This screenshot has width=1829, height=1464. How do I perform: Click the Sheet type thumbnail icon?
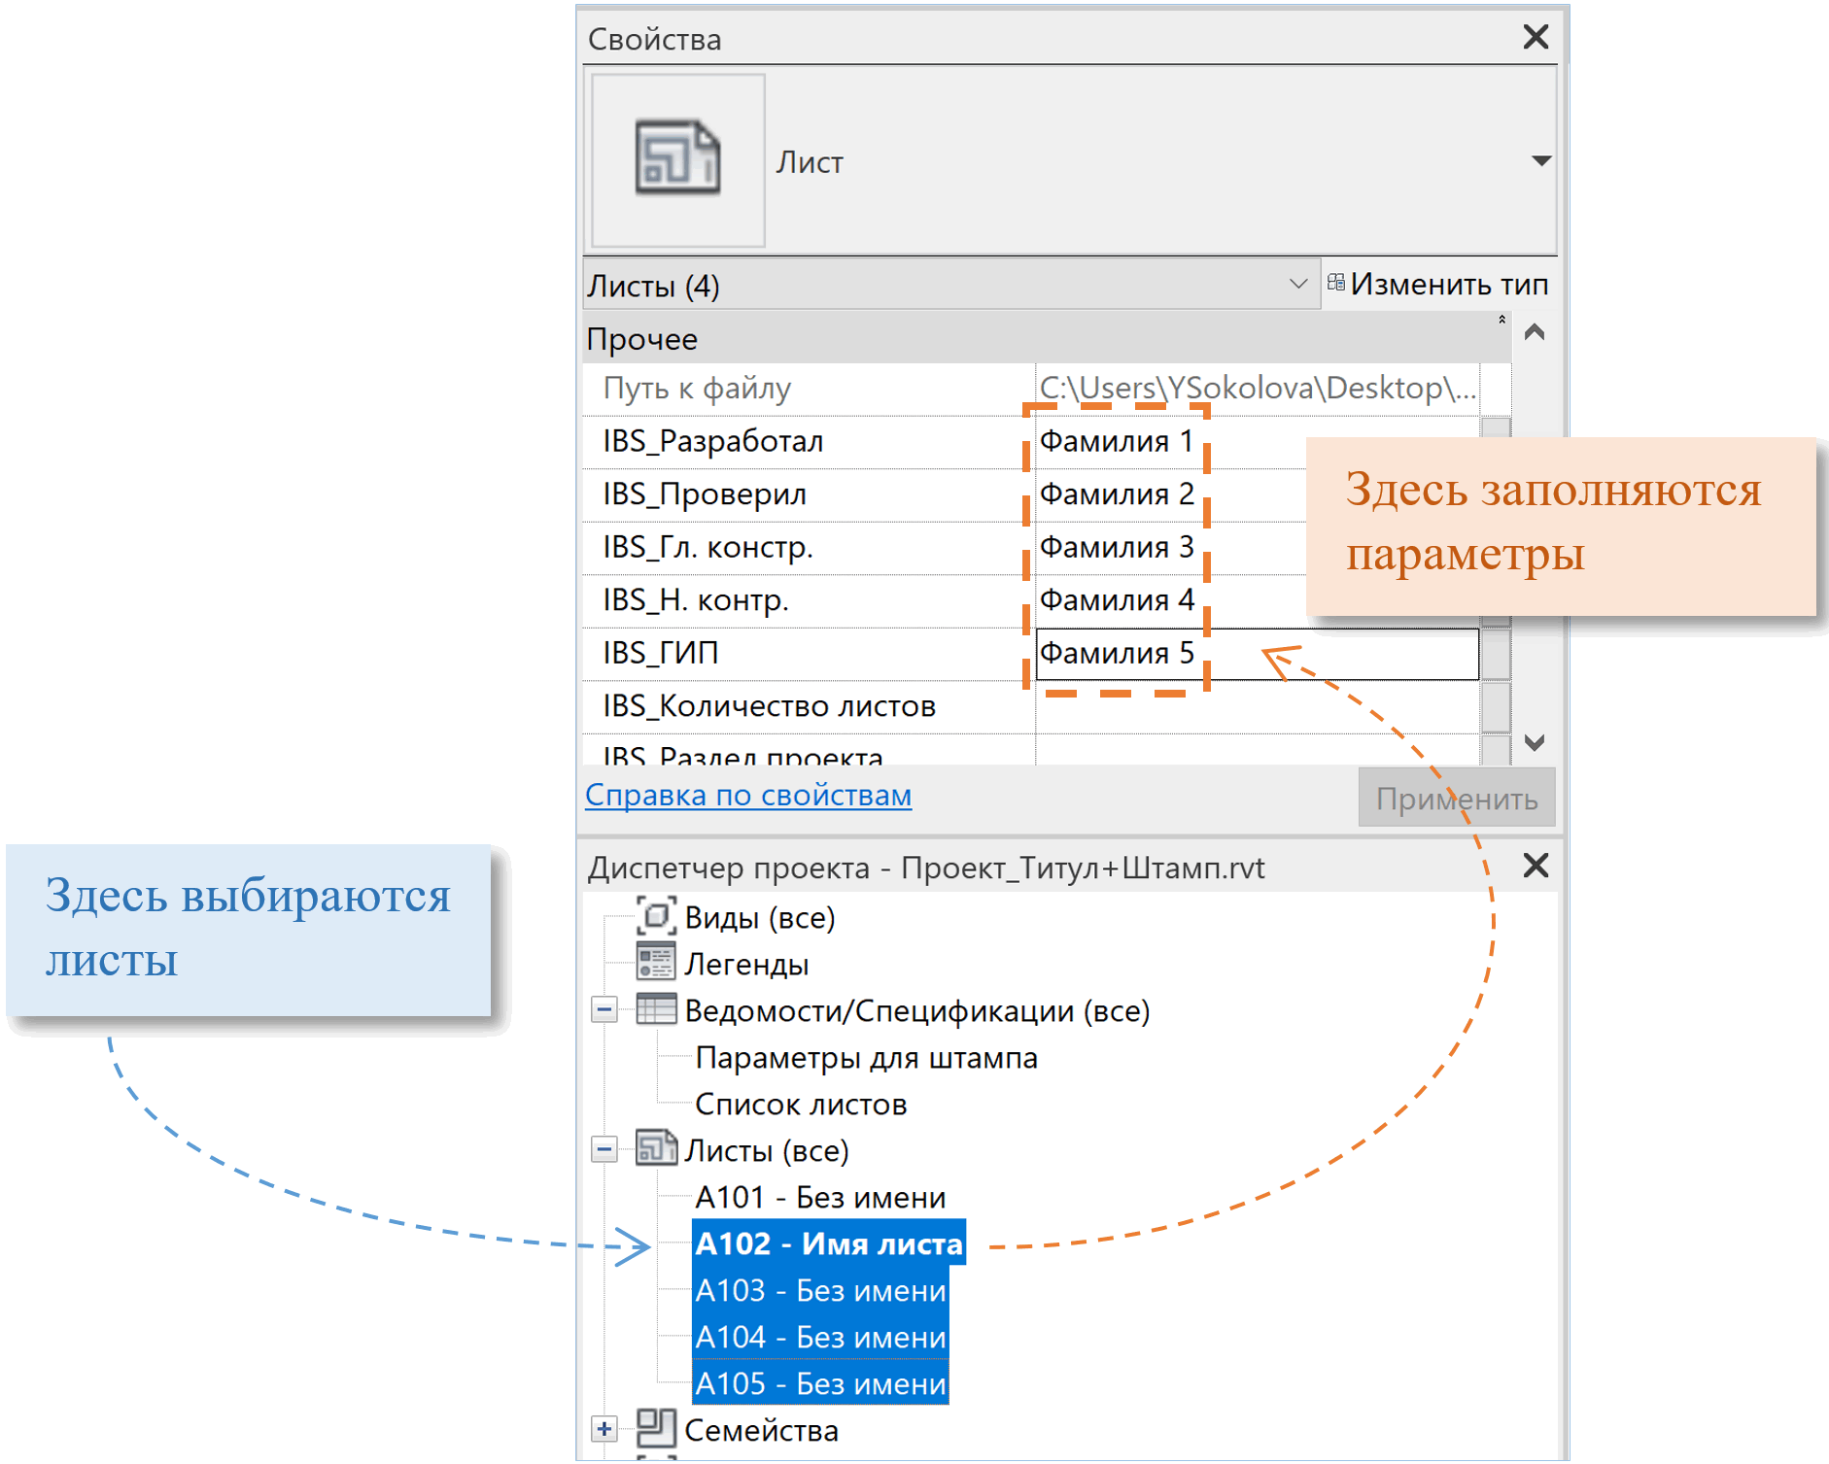677,159
